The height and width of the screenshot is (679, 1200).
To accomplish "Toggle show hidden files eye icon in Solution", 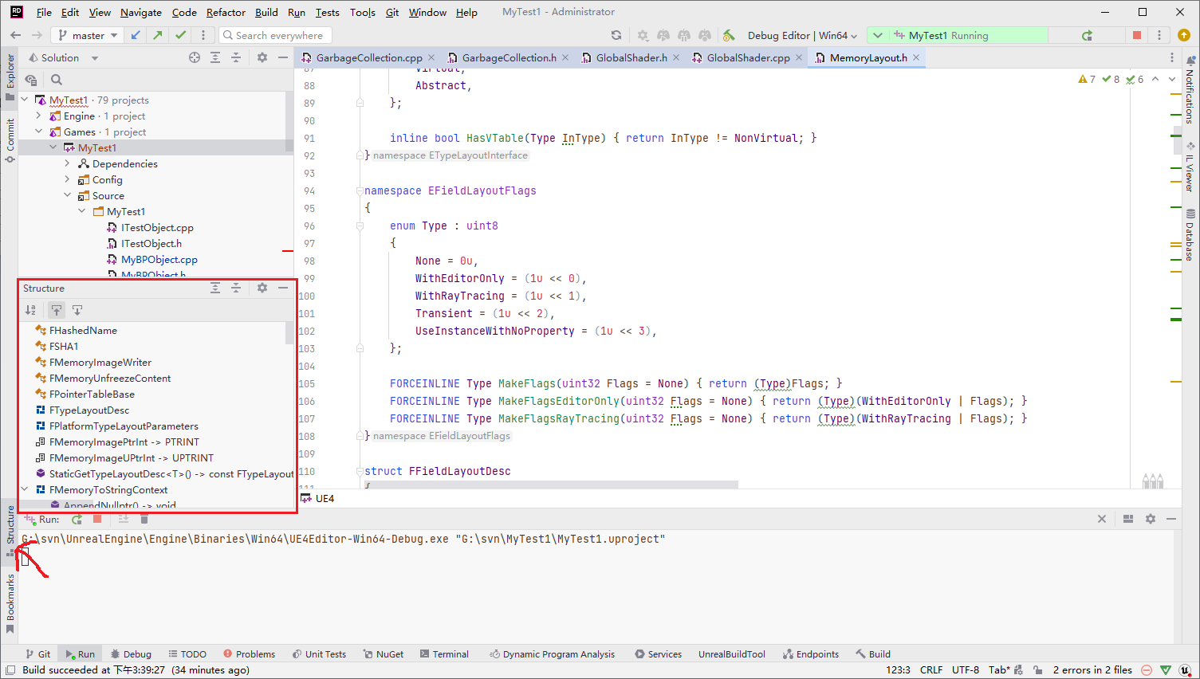I will (x=31, y=80).
